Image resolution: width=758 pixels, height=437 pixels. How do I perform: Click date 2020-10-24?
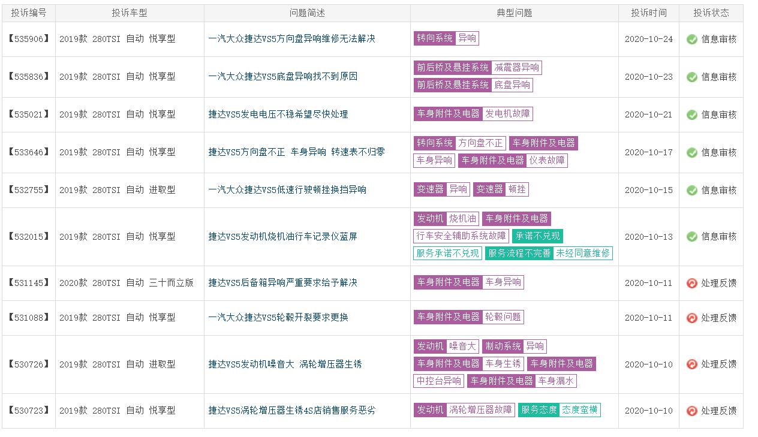649,39
